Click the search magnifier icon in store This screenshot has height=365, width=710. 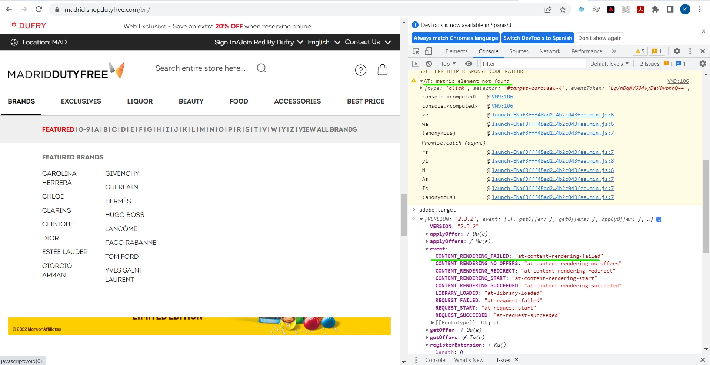coord(261,68)
